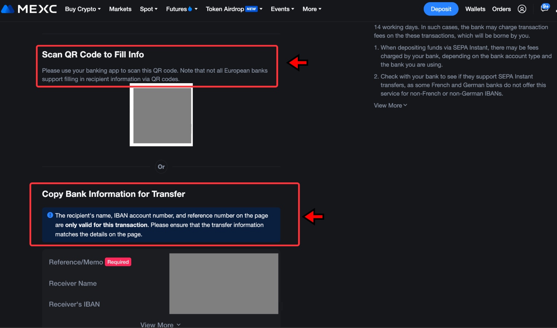This screenshot has height=328, width=557.
Task: Expand the Buy Crypto dropdown
Action: (83, 9)
